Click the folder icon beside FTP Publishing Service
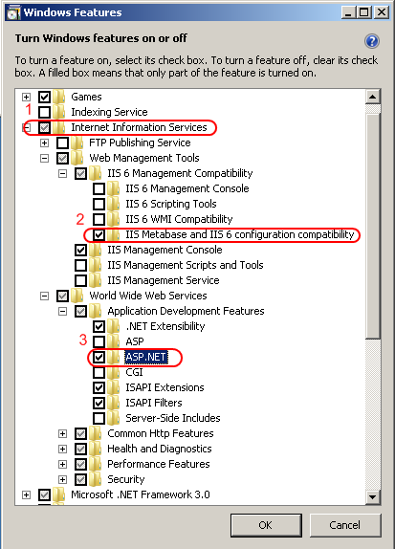Screen dimensions: 395x549 pyautogui.click(x=77, y=143)
